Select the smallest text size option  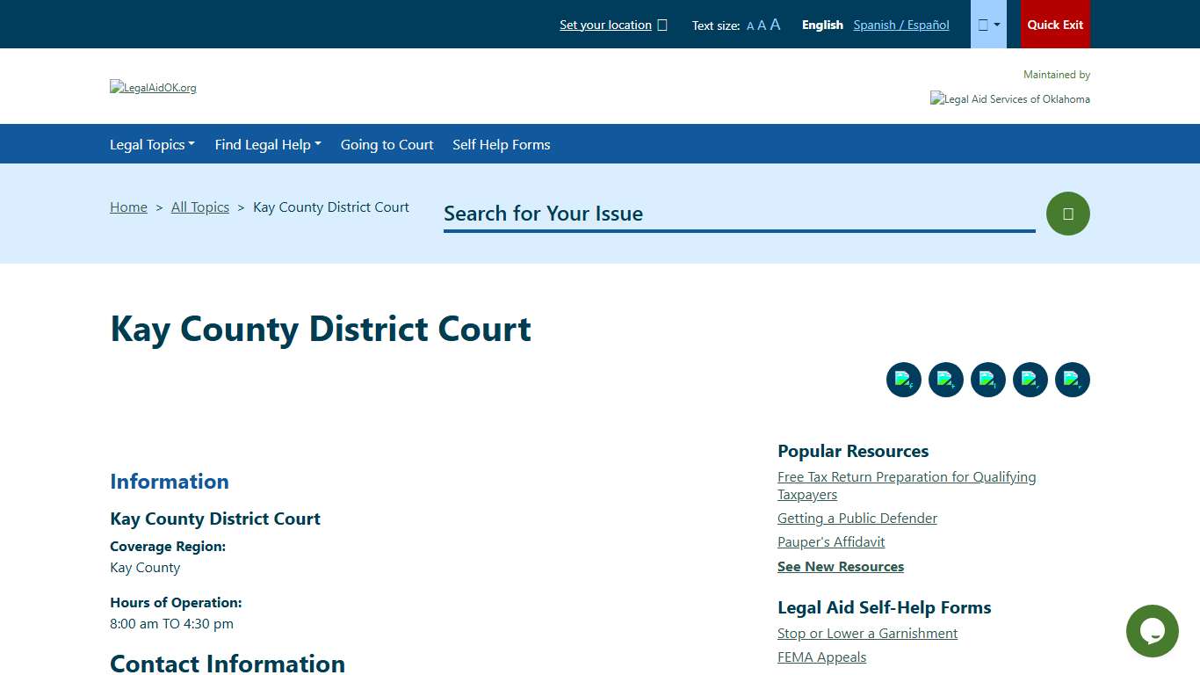tap(749, 25)
